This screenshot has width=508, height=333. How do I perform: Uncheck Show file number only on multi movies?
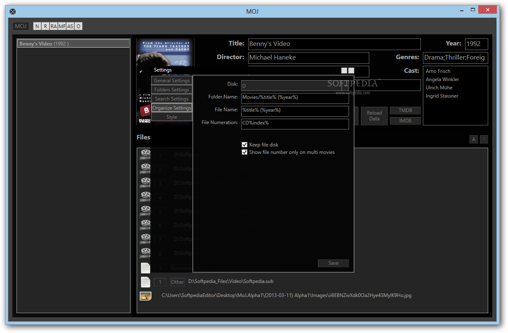coord(245,152)
